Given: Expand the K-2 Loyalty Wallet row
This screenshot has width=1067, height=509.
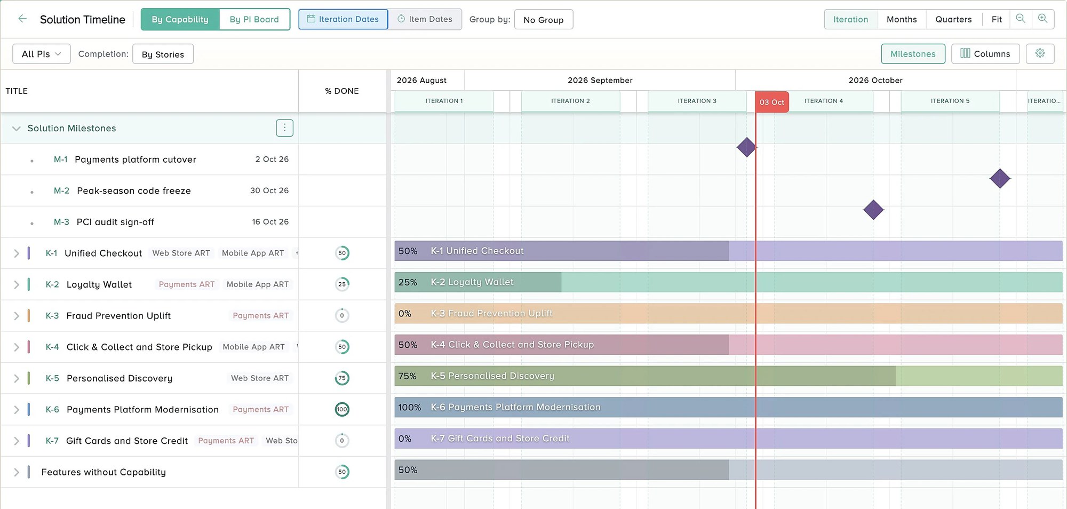Looking at the screenshot, I should 17,284.
